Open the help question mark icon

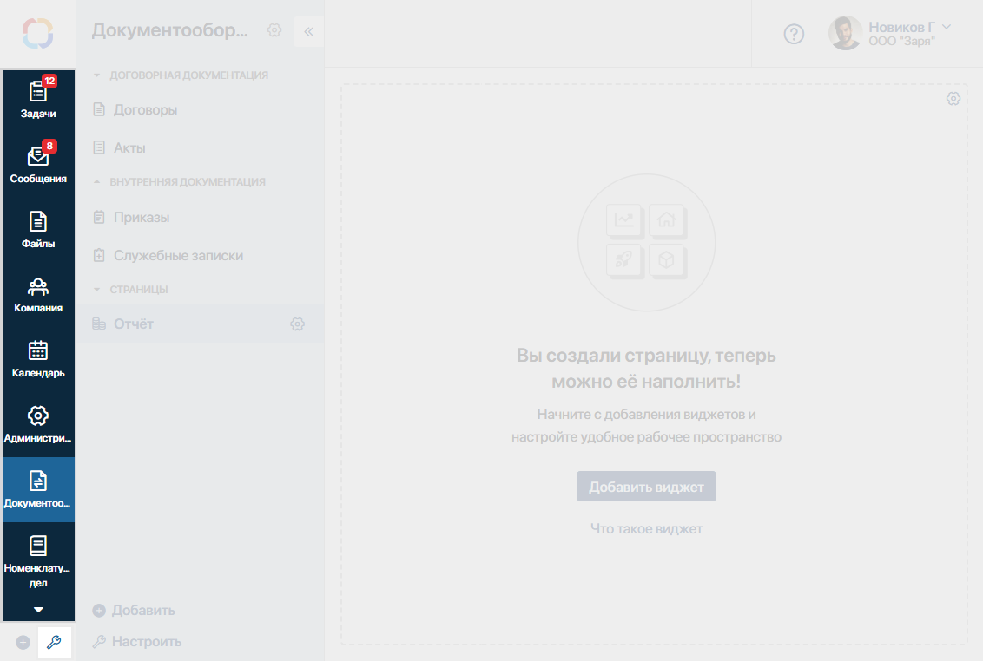pyautogui.click(x=794, y=34)
